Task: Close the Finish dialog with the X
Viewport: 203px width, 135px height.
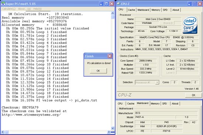Action: (110, 56)
